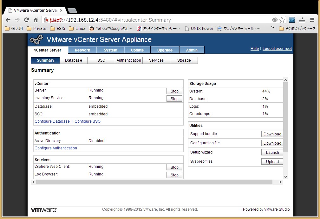
Task: Open the 個人用 bookmark folder
Action: coord(14,28)
